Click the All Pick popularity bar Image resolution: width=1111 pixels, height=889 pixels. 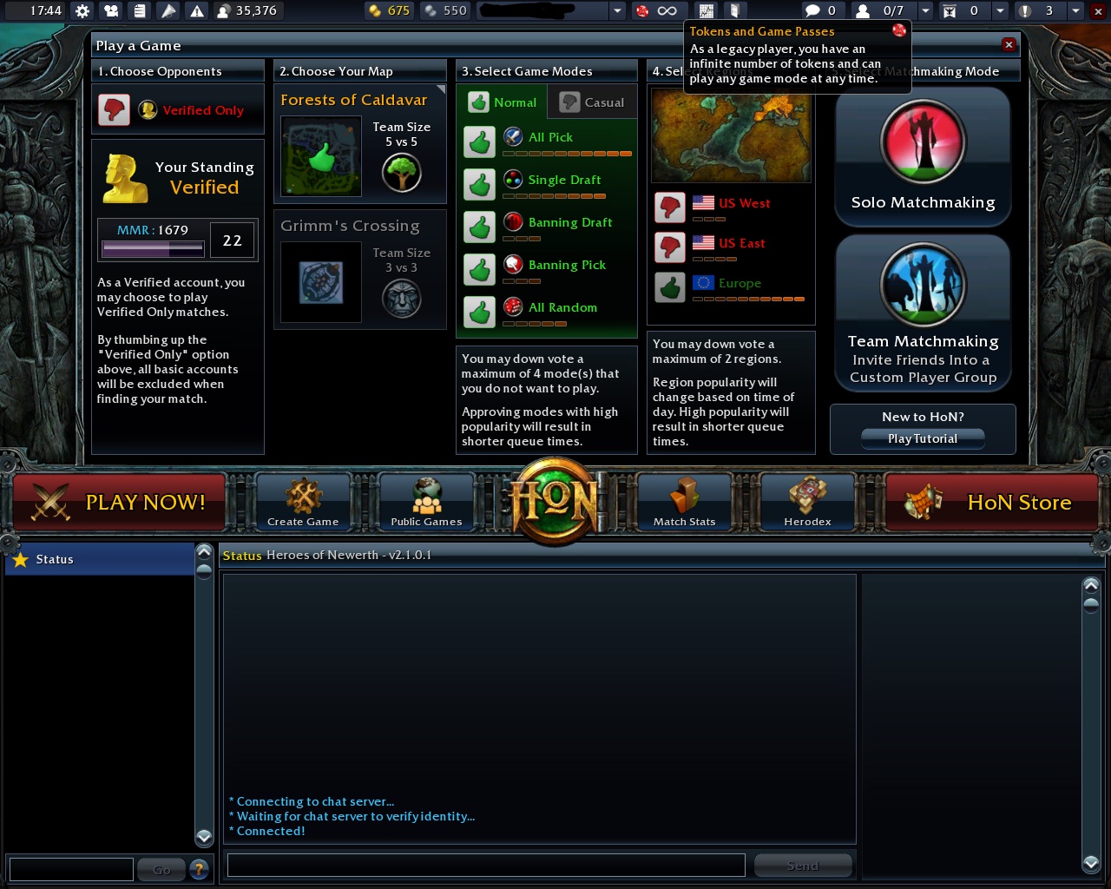pyautogui.click(x=567, y=154)
